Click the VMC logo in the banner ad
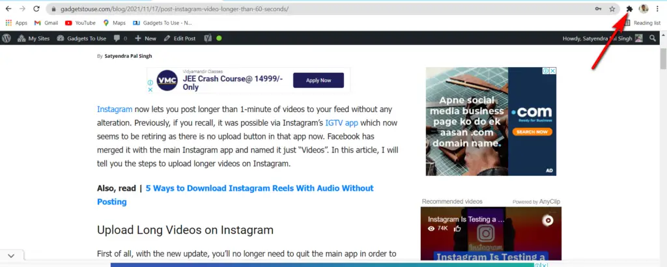The height and width of the screenshot is (267, 667). [167, 80]
